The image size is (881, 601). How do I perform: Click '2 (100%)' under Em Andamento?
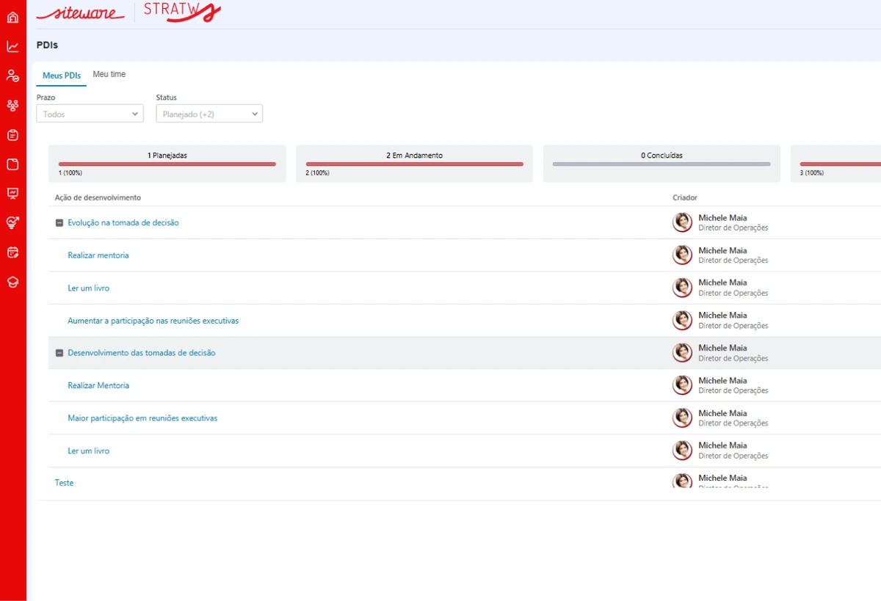point(318,173)
